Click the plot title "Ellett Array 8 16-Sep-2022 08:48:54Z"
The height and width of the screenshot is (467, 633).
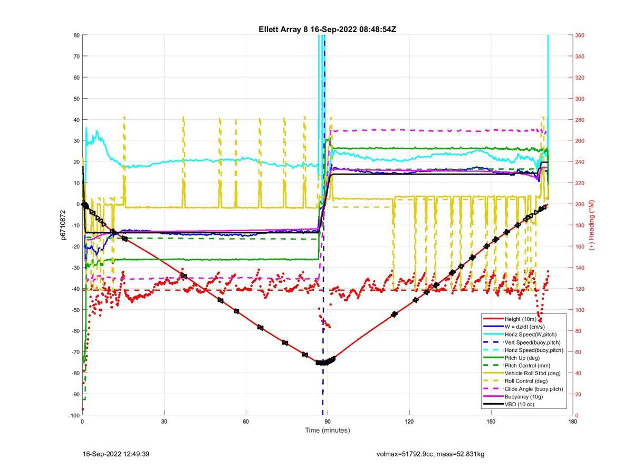tap(327, 30)
